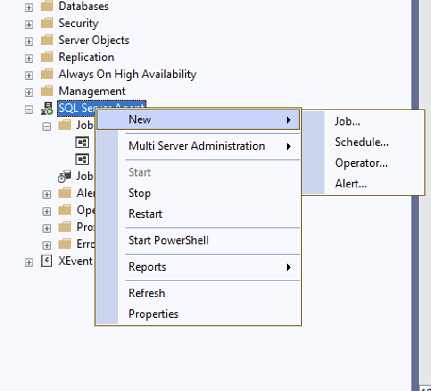Click the Job Activity Monitor icon
The image size is (431, 391).
point(65,176)
